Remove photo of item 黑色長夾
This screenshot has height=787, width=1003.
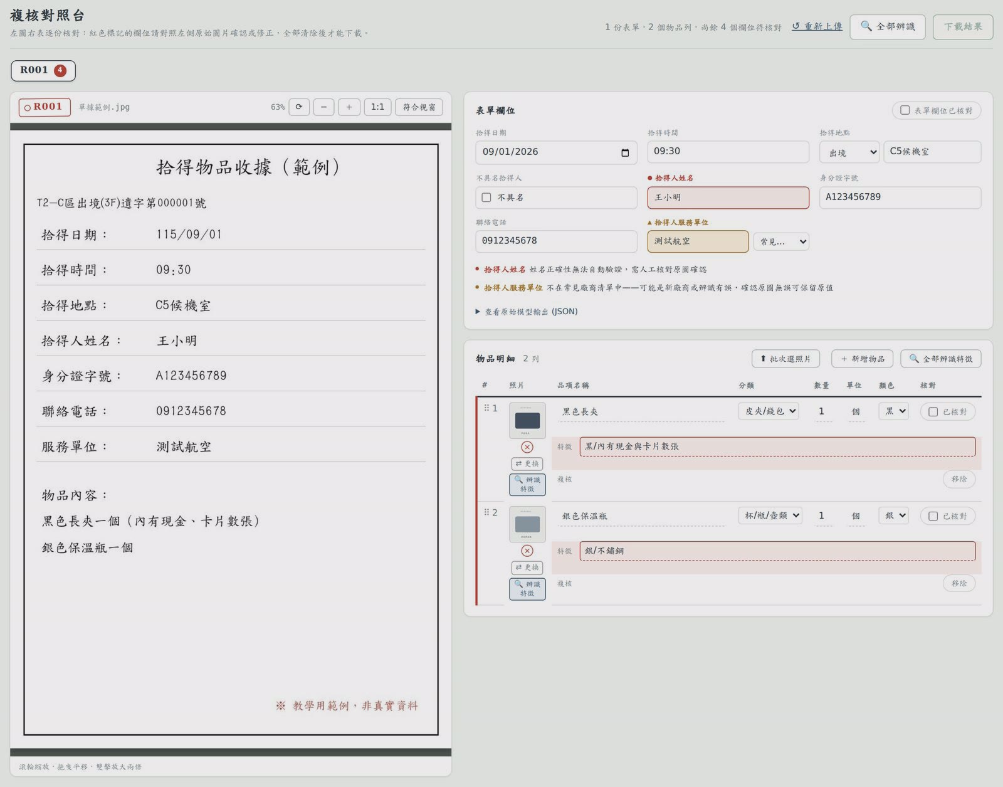tap(527, 447)
